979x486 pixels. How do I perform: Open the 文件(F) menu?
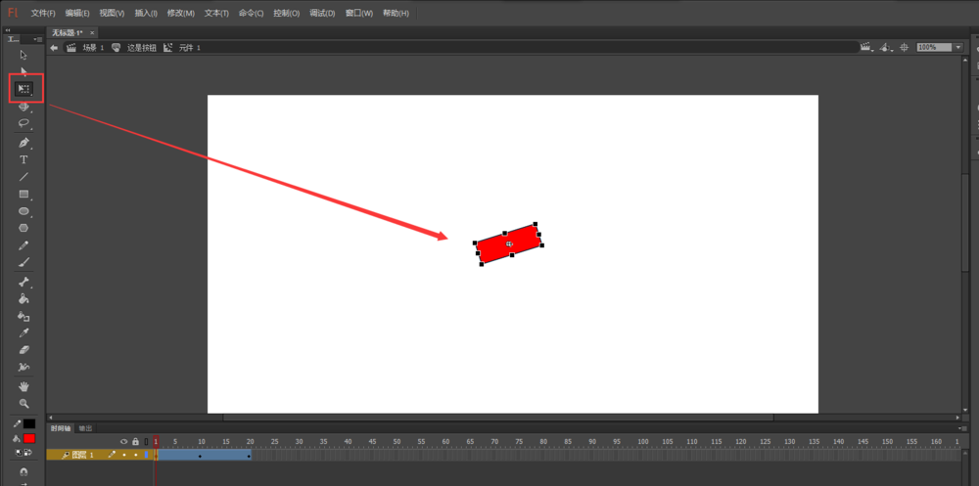click(x=43, y=13)
